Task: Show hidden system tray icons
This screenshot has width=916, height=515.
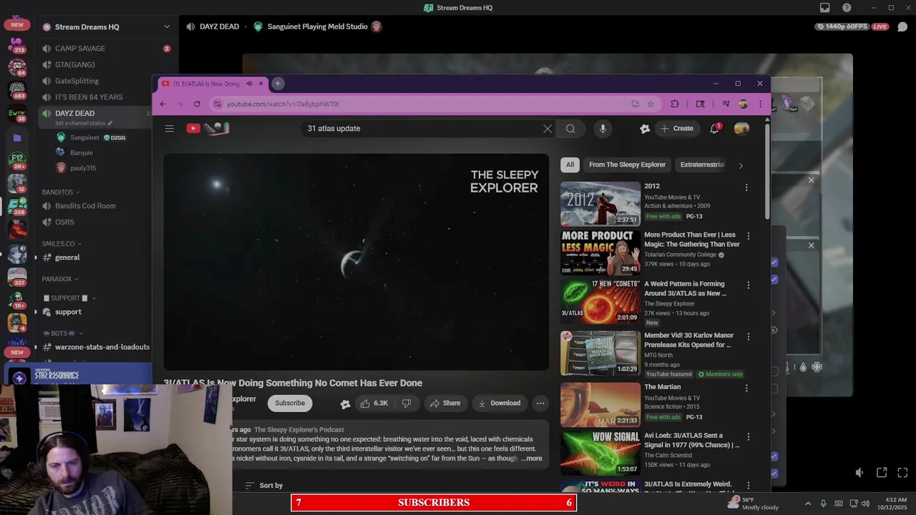Action: coord(808,504)
